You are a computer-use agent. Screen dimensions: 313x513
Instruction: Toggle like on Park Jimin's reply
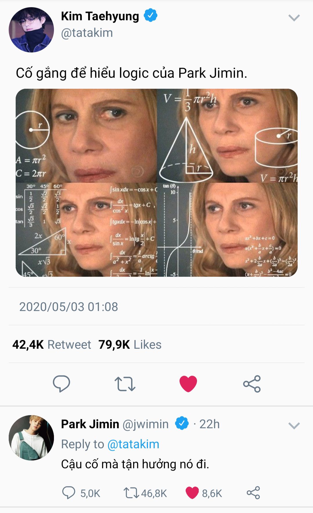192,493
